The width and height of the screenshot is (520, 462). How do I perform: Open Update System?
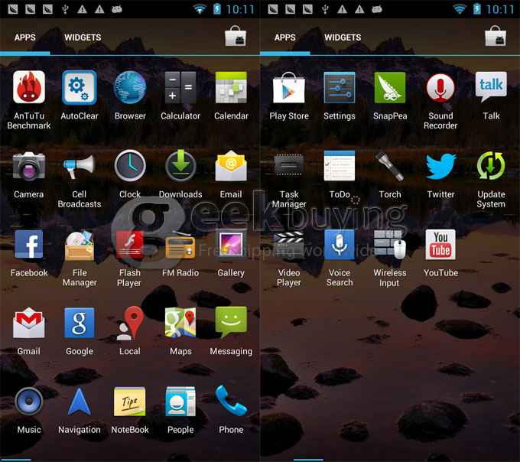pos(491,165)
